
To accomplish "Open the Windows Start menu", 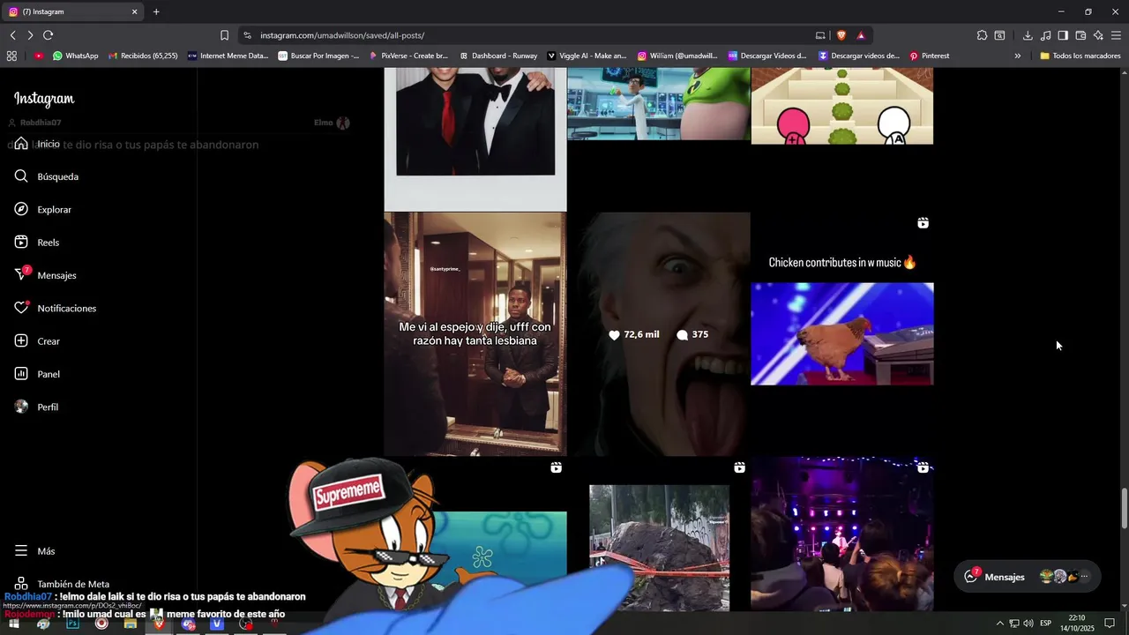I will (x=14, y=624).
